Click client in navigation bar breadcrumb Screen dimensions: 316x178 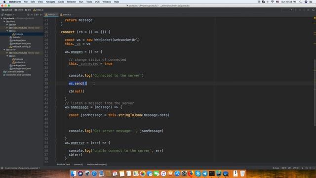click(19, 10)
